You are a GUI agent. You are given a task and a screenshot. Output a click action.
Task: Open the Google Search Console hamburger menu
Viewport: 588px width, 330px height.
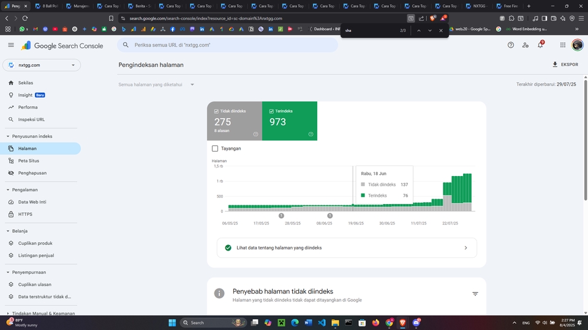tap(10, 45)
